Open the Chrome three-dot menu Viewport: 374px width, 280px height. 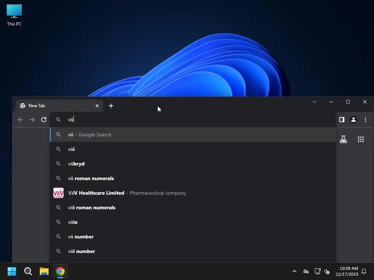[365, 120]
